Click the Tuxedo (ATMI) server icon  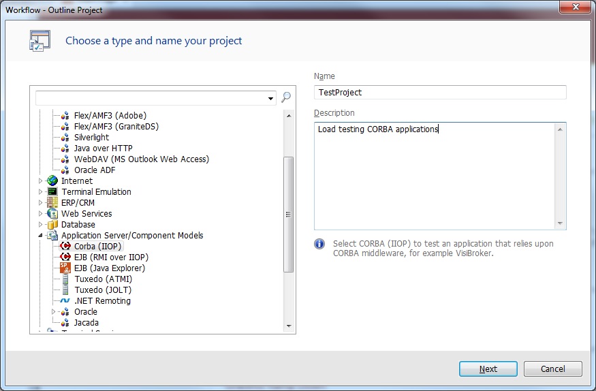coord(65,279)
